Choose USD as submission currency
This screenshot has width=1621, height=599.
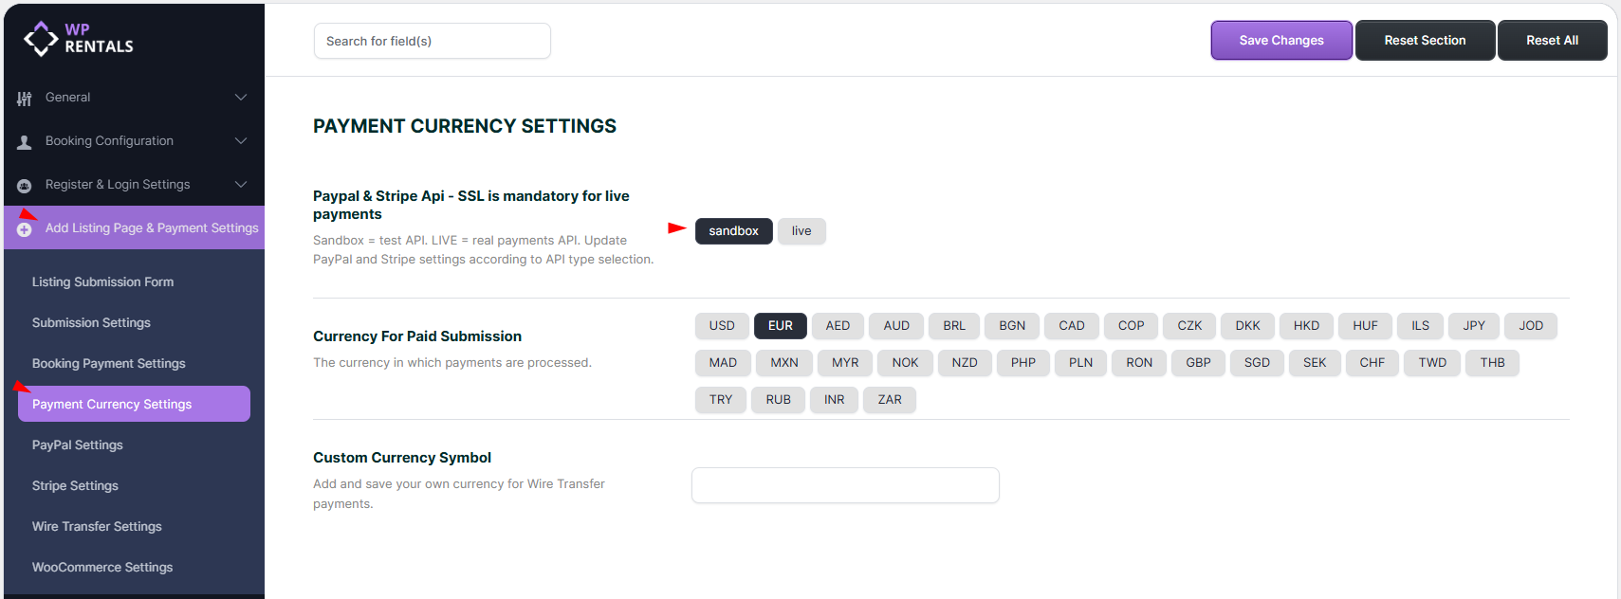tap(722, 326)
